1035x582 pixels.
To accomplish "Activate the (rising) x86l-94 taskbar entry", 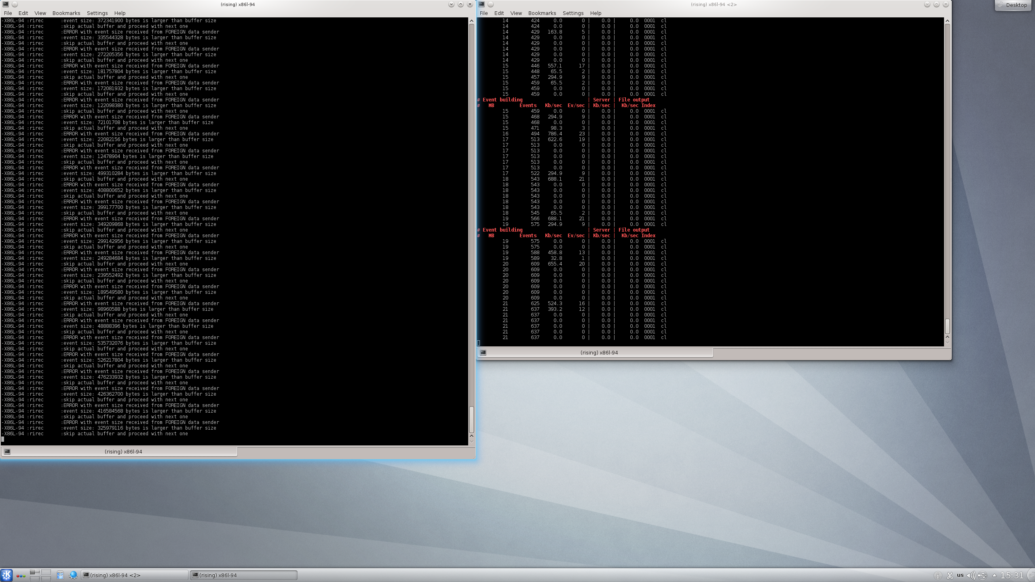I will click(244, 575).
